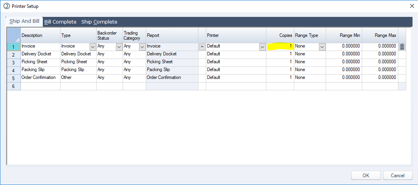Open the Type dropdown for the Invoice row
The image size is (418, 185).
point(92,47)
